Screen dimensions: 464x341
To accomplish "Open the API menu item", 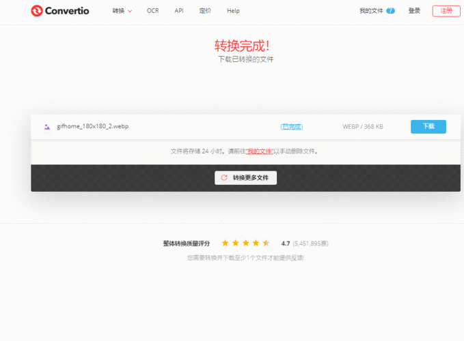I will pyautogui.click(x=179, y=11).
